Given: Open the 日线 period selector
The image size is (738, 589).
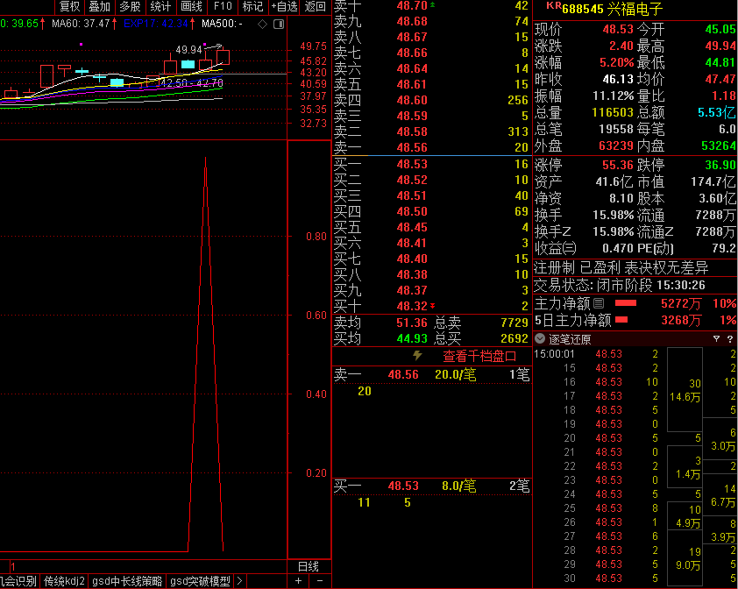Looking at the screenshot, I should point(309,567).
